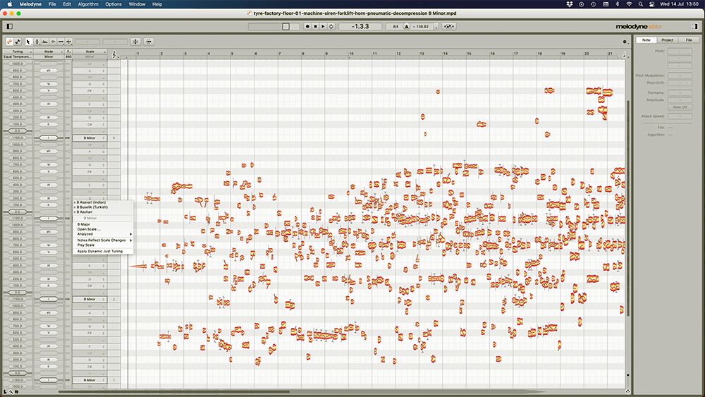Select the Note Separation tool
The height and width of the screenshot is (397, 705).
(69, 42)
